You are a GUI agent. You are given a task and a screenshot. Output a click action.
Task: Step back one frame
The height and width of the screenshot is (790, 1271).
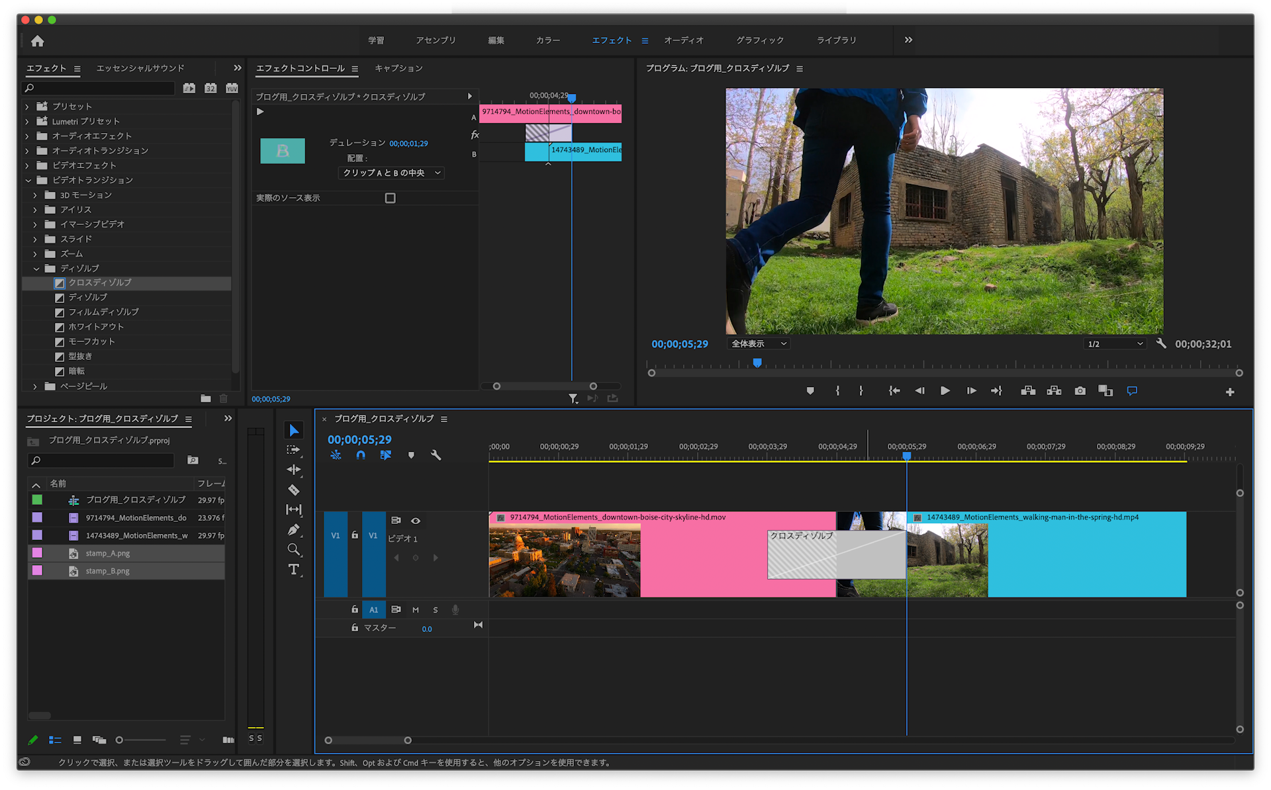919,391
